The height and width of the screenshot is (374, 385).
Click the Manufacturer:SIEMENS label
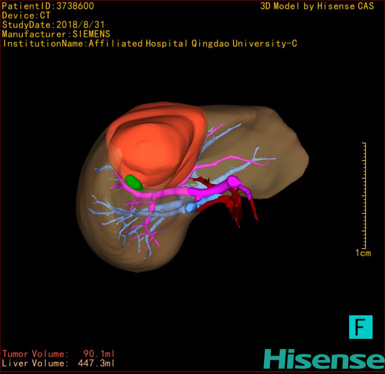56,34
